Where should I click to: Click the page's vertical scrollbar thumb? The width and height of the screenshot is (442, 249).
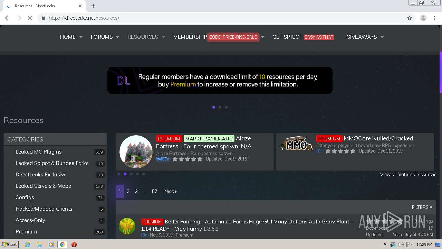point(441,72)
